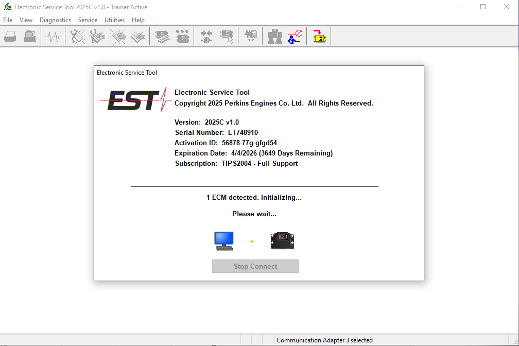Click 'Communication Adapter 3 selected' status text
The height and width of the screenshot is (346, 519).
[324, 340]
